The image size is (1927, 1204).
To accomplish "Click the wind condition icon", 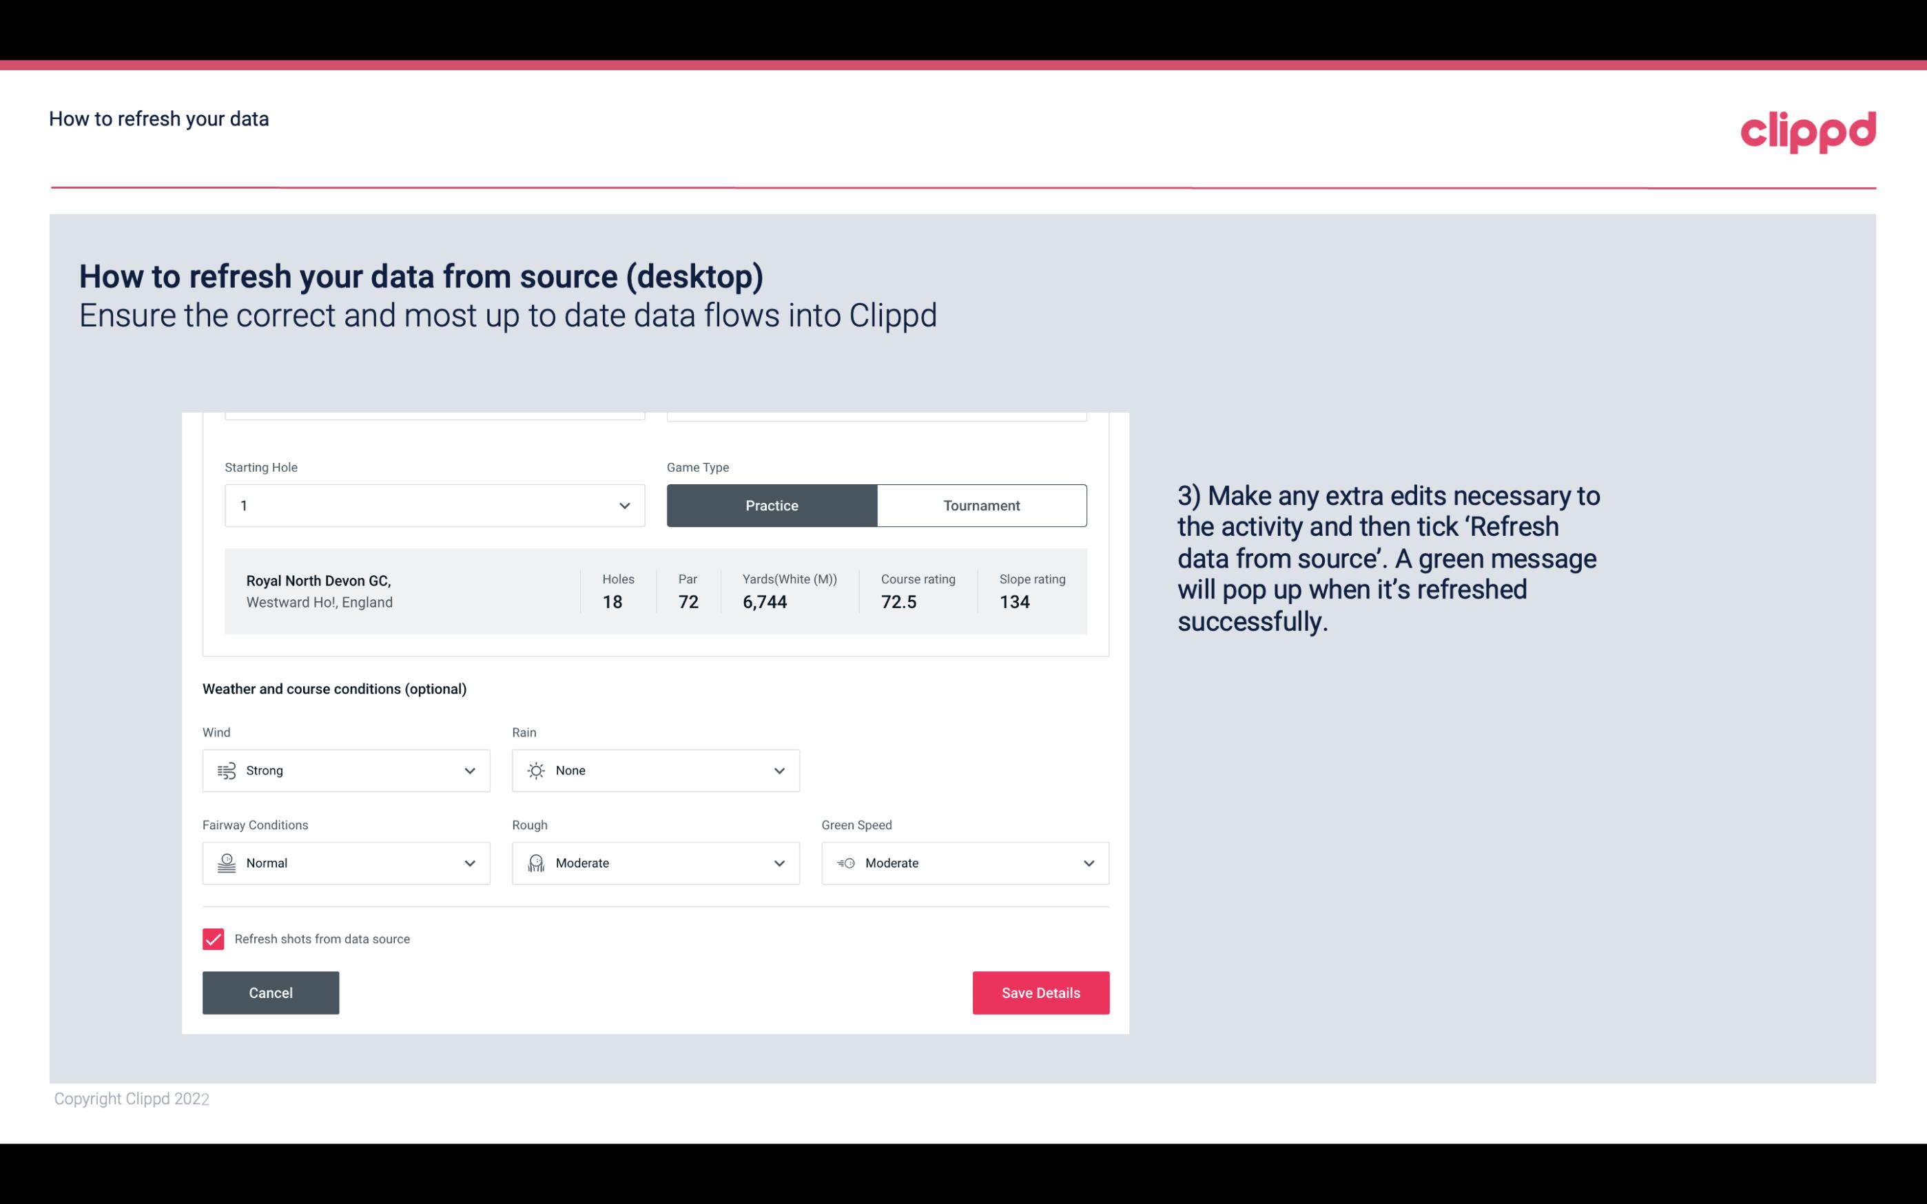I will tap(226, 770).
